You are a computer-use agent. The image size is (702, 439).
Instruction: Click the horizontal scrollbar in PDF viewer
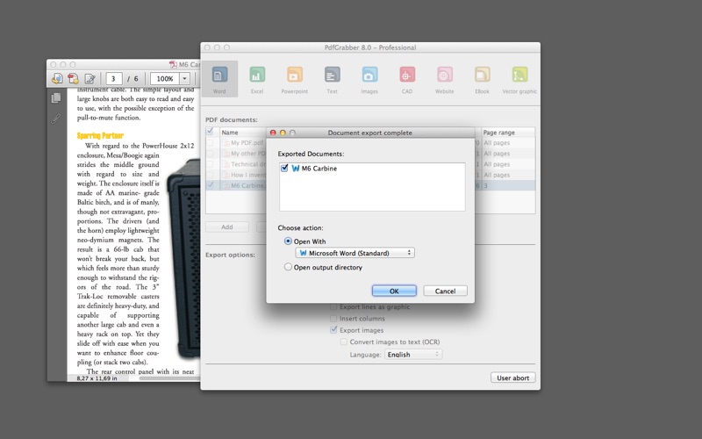coord(169,378)
